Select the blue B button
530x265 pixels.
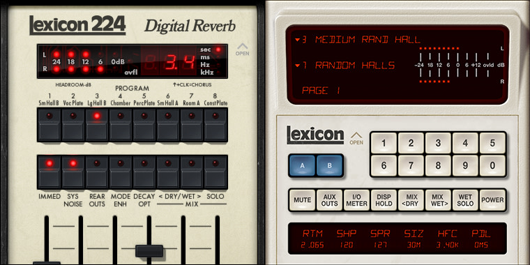point(330,166)
